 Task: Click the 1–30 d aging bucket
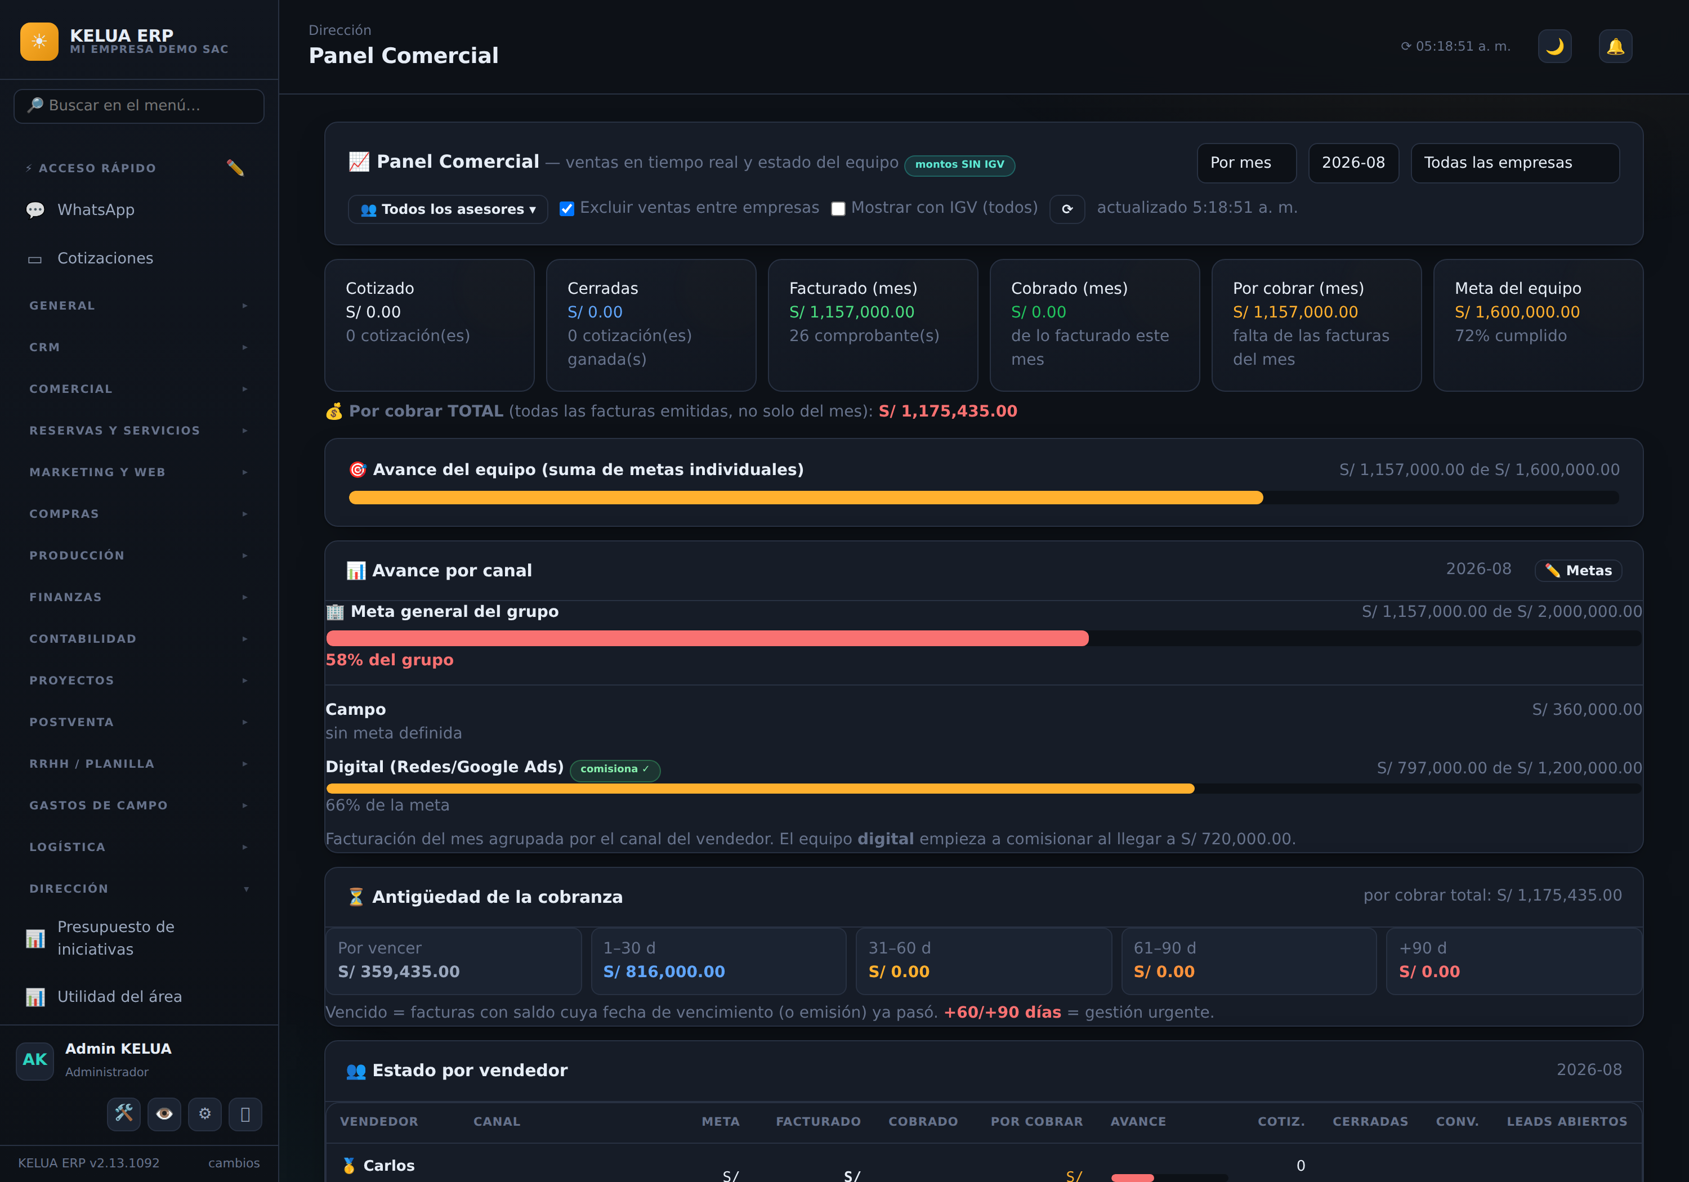coord(719,961)
